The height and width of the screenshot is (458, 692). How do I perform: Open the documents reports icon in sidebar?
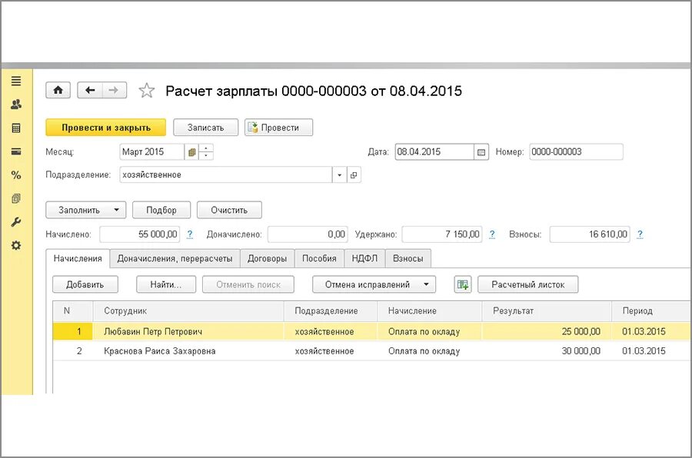(x=16, y=198)
